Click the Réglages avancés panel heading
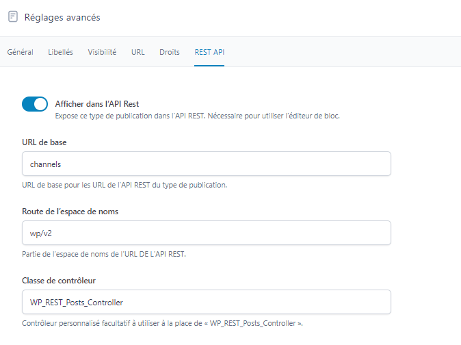This screenshot has width=461, height=345. tap(62, 17)
